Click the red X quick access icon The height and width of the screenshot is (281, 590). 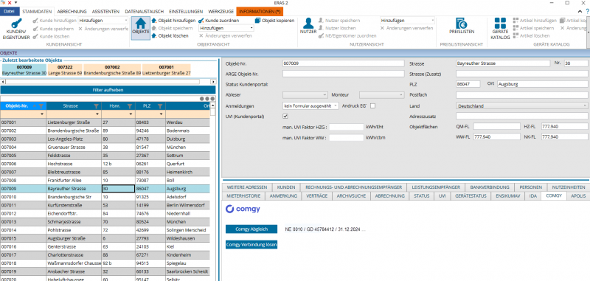10,2
